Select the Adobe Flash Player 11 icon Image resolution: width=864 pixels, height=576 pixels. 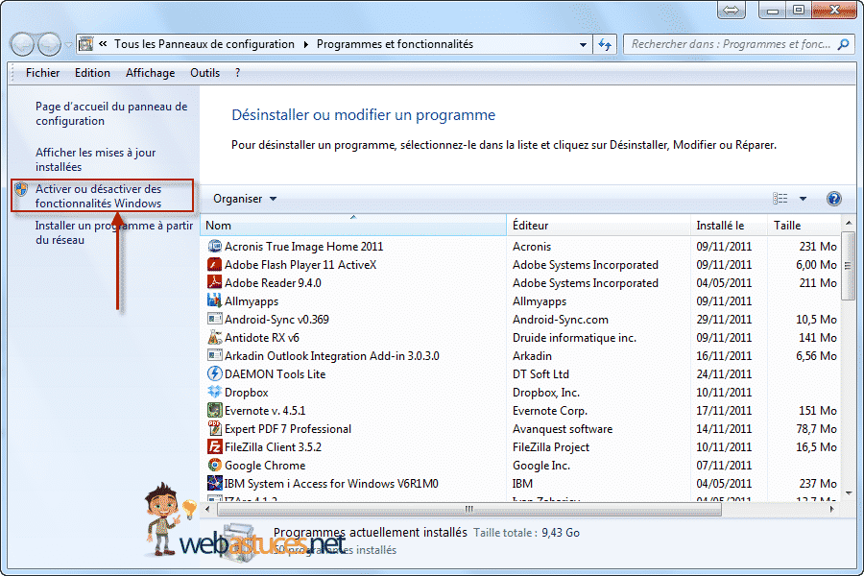[x=215, y=265]
